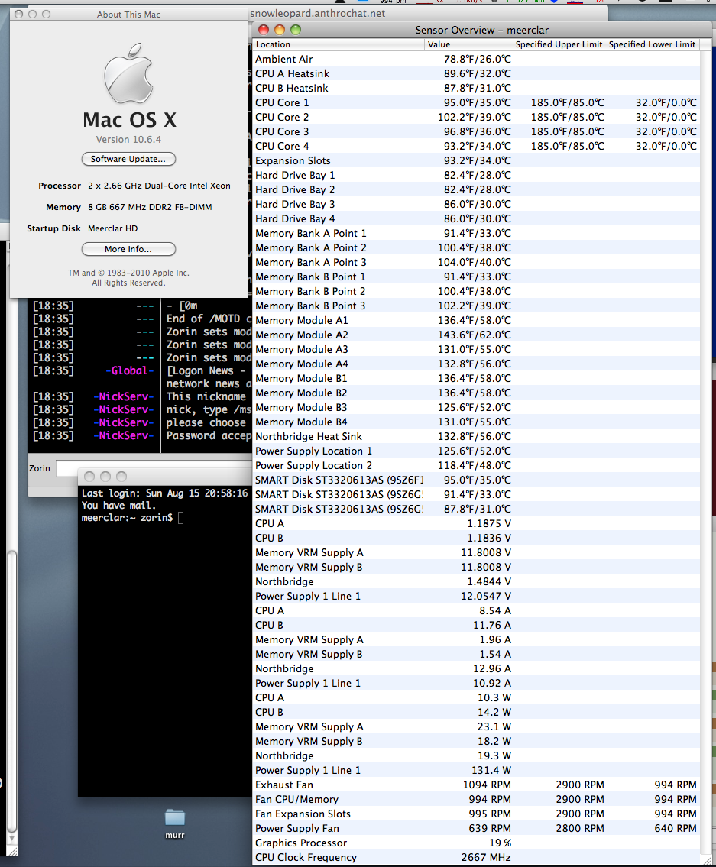
Task: Select CPU A voltage row 1.1875 V
Action: (476, 523)
